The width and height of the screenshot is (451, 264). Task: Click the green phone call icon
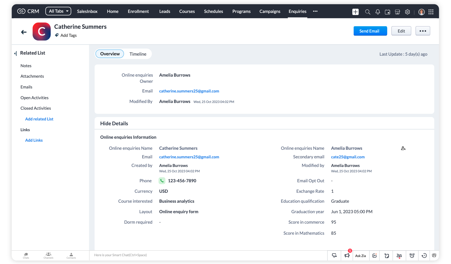(x=162, y=181)
